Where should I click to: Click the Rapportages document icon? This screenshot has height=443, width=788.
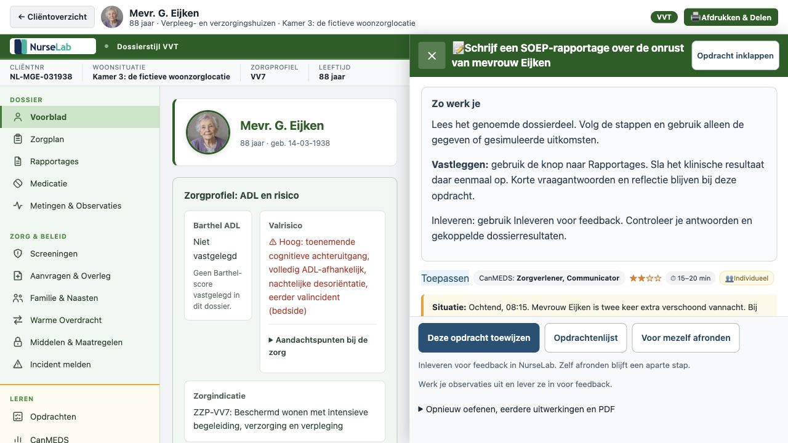click(x=18, y=161)
